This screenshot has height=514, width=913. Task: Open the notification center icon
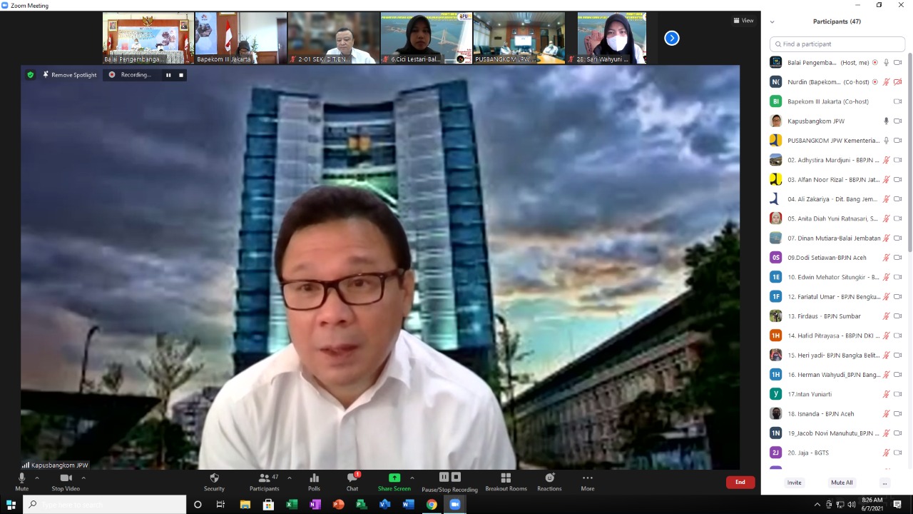898,505
